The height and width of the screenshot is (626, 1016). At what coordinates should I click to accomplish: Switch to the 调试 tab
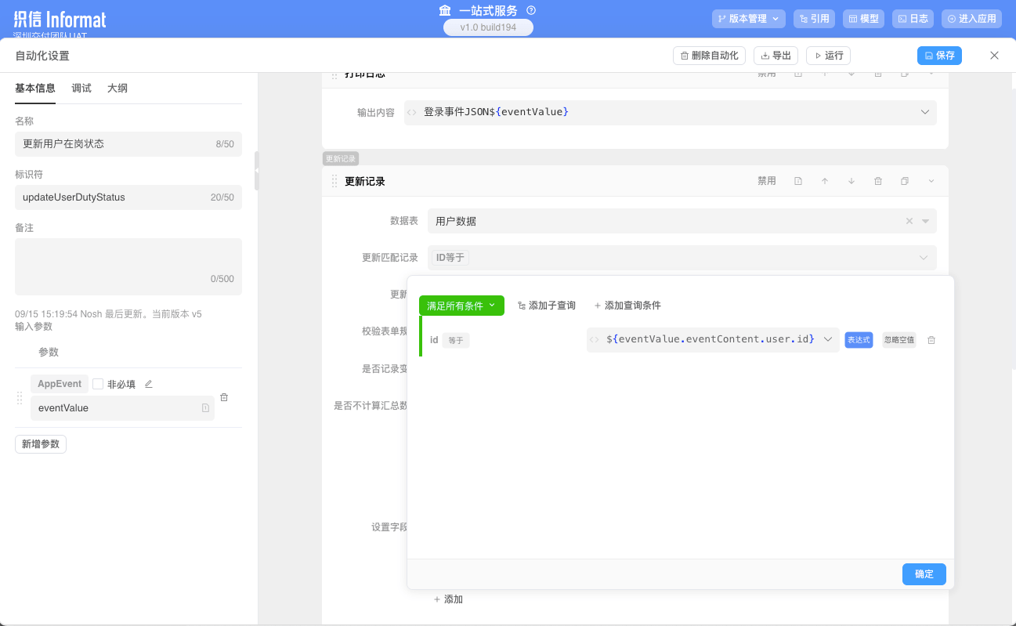coord(81,89)
